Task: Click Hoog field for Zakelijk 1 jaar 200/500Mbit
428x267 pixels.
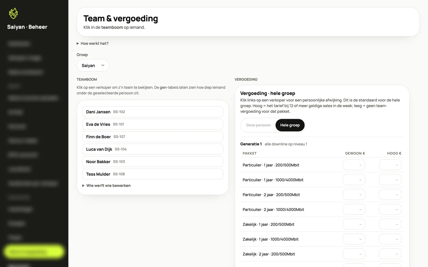Action: click(390, 224)
